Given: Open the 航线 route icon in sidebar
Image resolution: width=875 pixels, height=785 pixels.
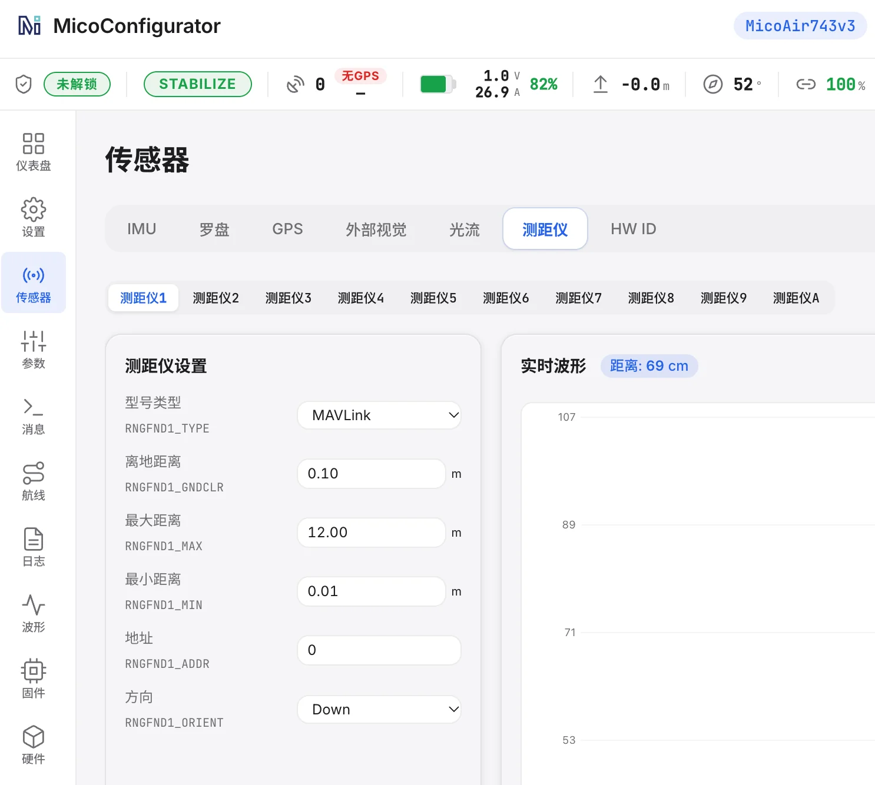Looking at the screenshot, I should (x=34, y=473).
